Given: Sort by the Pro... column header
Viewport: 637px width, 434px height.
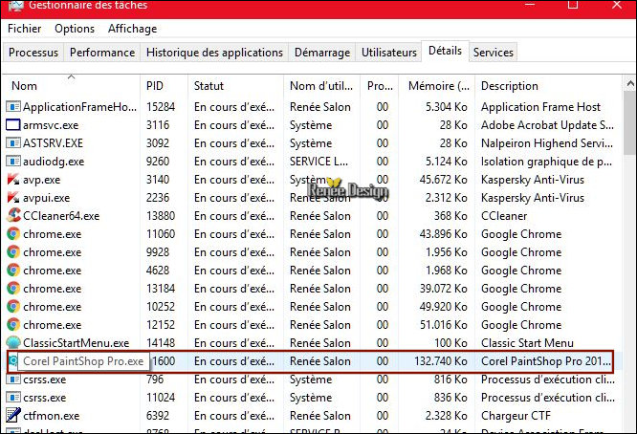Looking at the screenshot, I should coord(380,86).
